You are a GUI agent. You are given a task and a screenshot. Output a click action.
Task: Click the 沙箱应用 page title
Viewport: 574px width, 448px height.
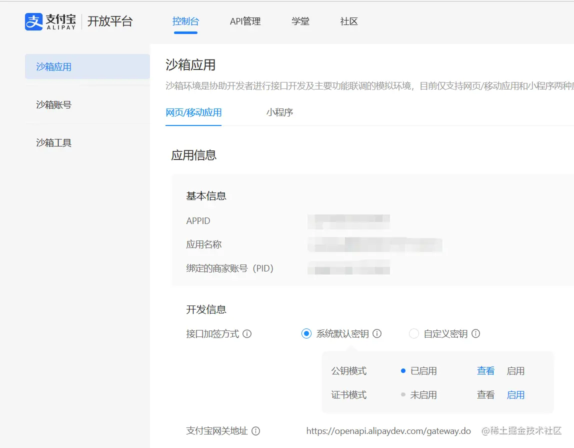click(190, 65)
